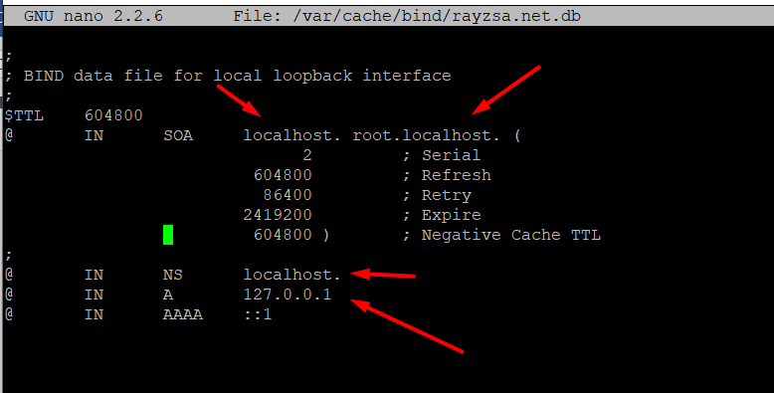Click the 604800 value on the Negative Cache TTL line
Viewport: 774px width, 393px height.
pyautogui.click(x=283, y=235)
